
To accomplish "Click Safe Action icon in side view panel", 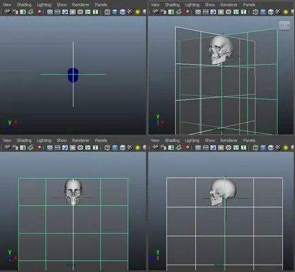I will click(x=236, y=148).
